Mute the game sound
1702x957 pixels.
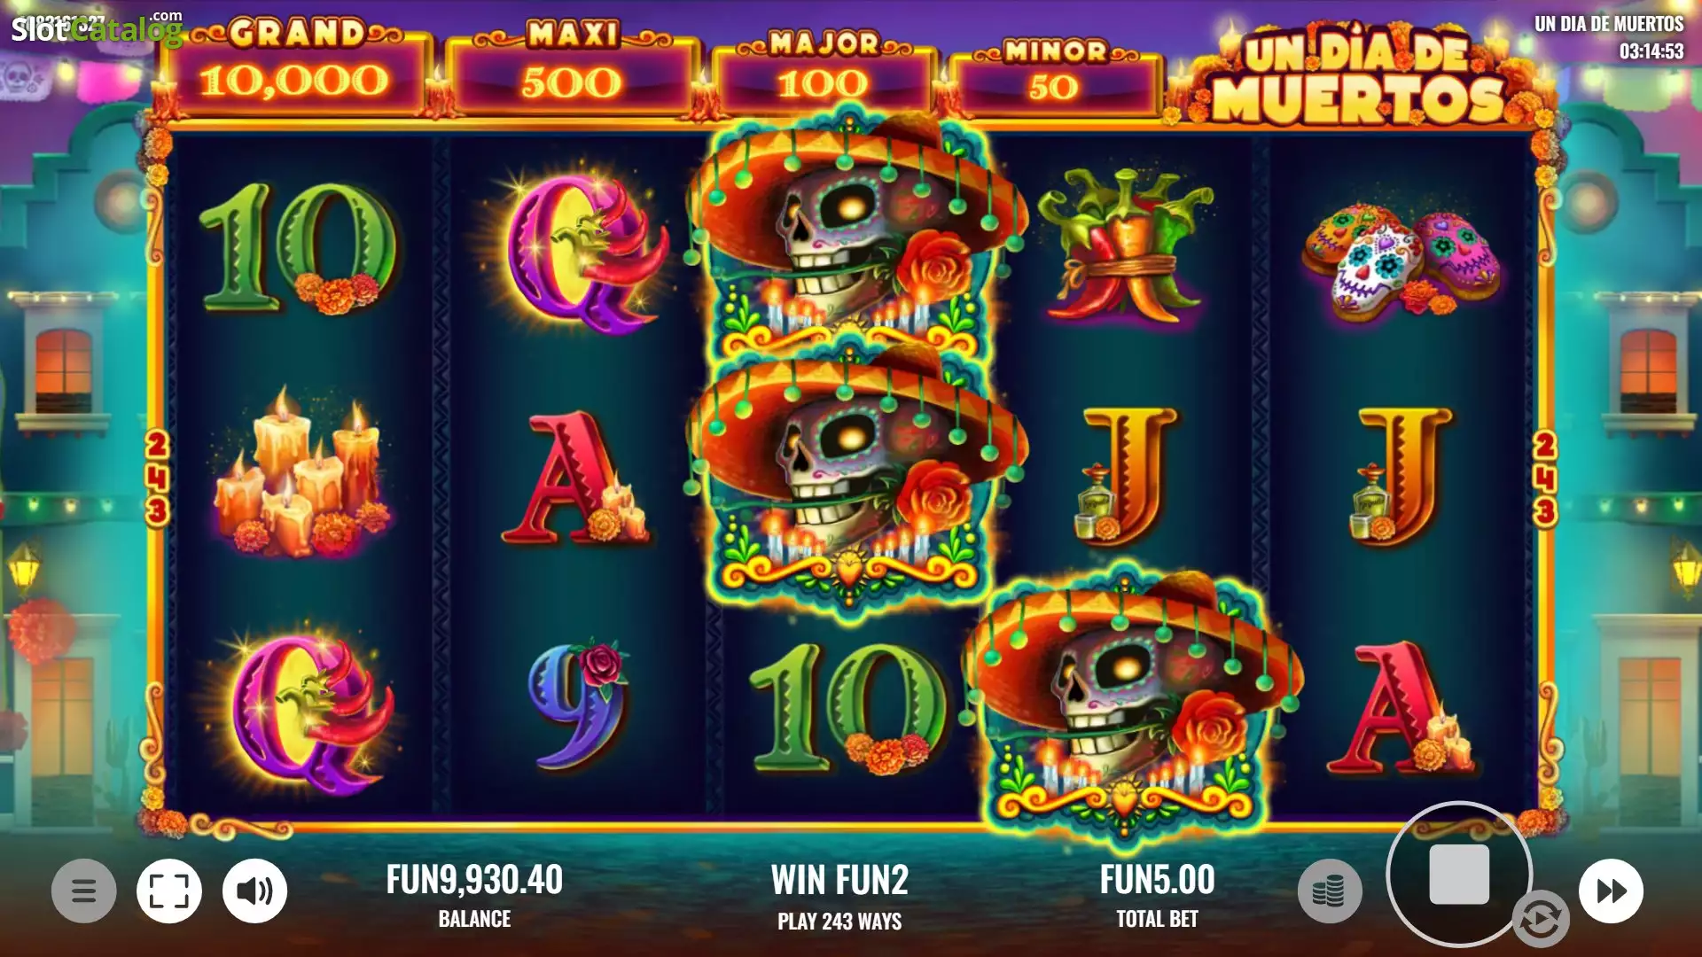coord(254,891)
